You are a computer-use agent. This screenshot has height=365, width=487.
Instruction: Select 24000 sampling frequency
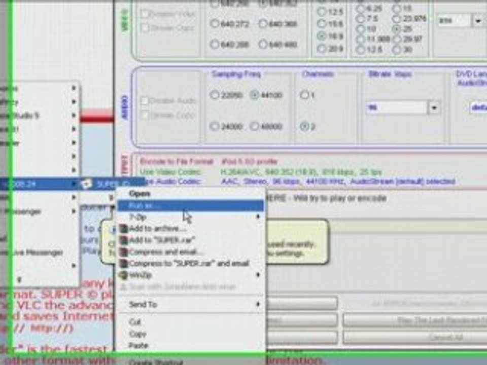pos(215,126)
